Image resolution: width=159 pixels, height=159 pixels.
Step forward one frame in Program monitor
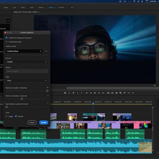[99, 93]
